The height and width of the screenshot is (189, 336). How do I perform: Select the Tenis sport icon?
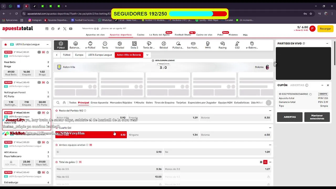click(x=105, y=45)
